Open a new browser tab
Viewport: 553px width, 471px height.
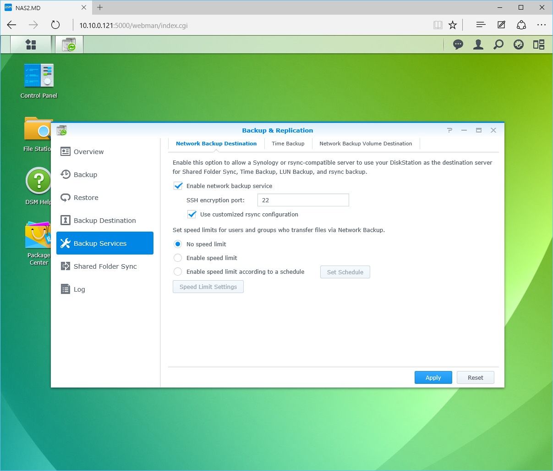(100, 7)
